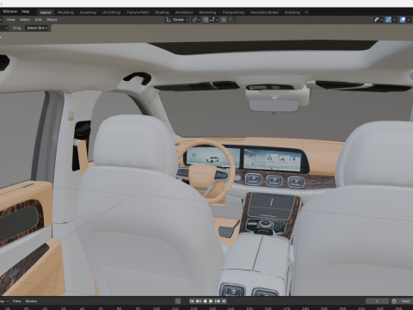Switch to the Shading workspace tab
The height and width of the screenshot is (310, 413).
click(x=162, y=12)
